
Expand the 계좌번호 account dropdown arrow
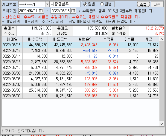coord(47,4)
